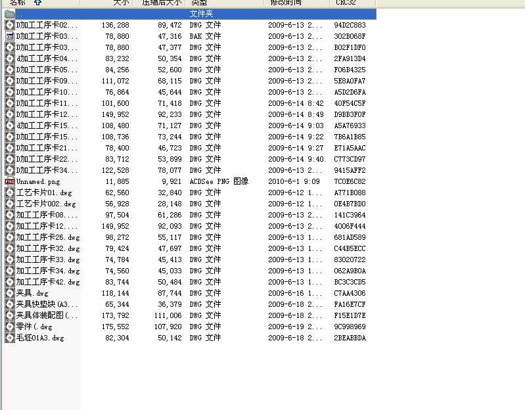Screen dimensions: 525x410
Task: Select the DWG icon beside D加工工序卡22
Action: (10, 159)
